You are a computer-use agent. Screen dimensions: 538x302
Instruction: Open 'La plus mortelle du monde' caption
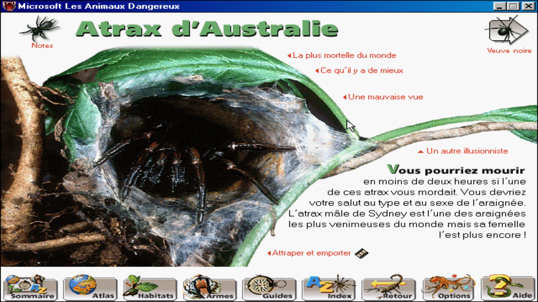click(x=342, y=55)
